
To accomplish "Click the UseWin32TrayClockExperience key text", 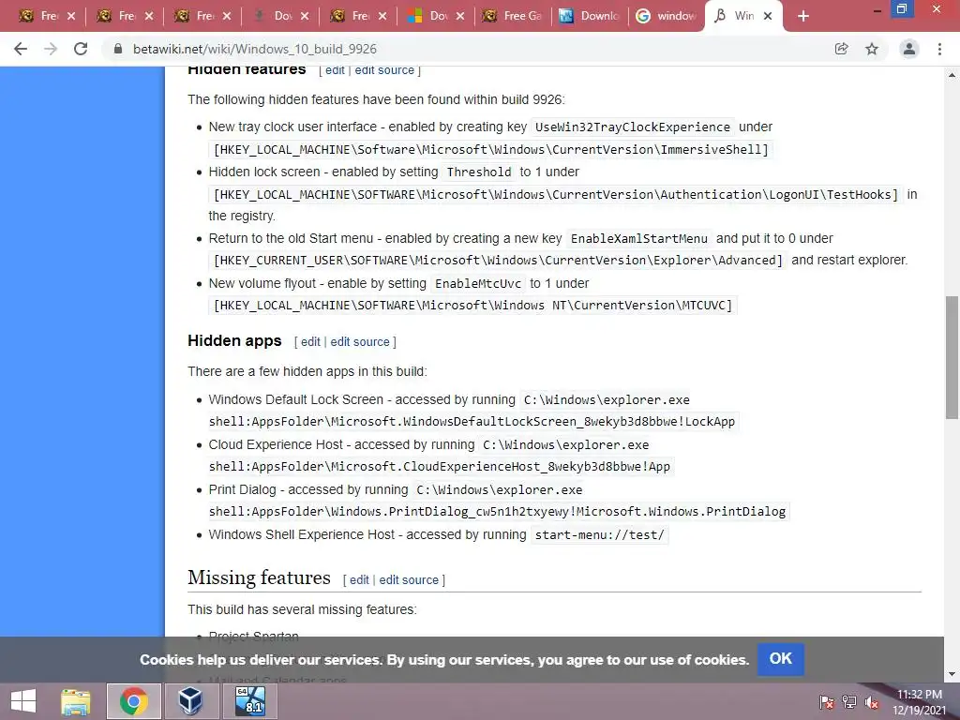I will (633, 127).
